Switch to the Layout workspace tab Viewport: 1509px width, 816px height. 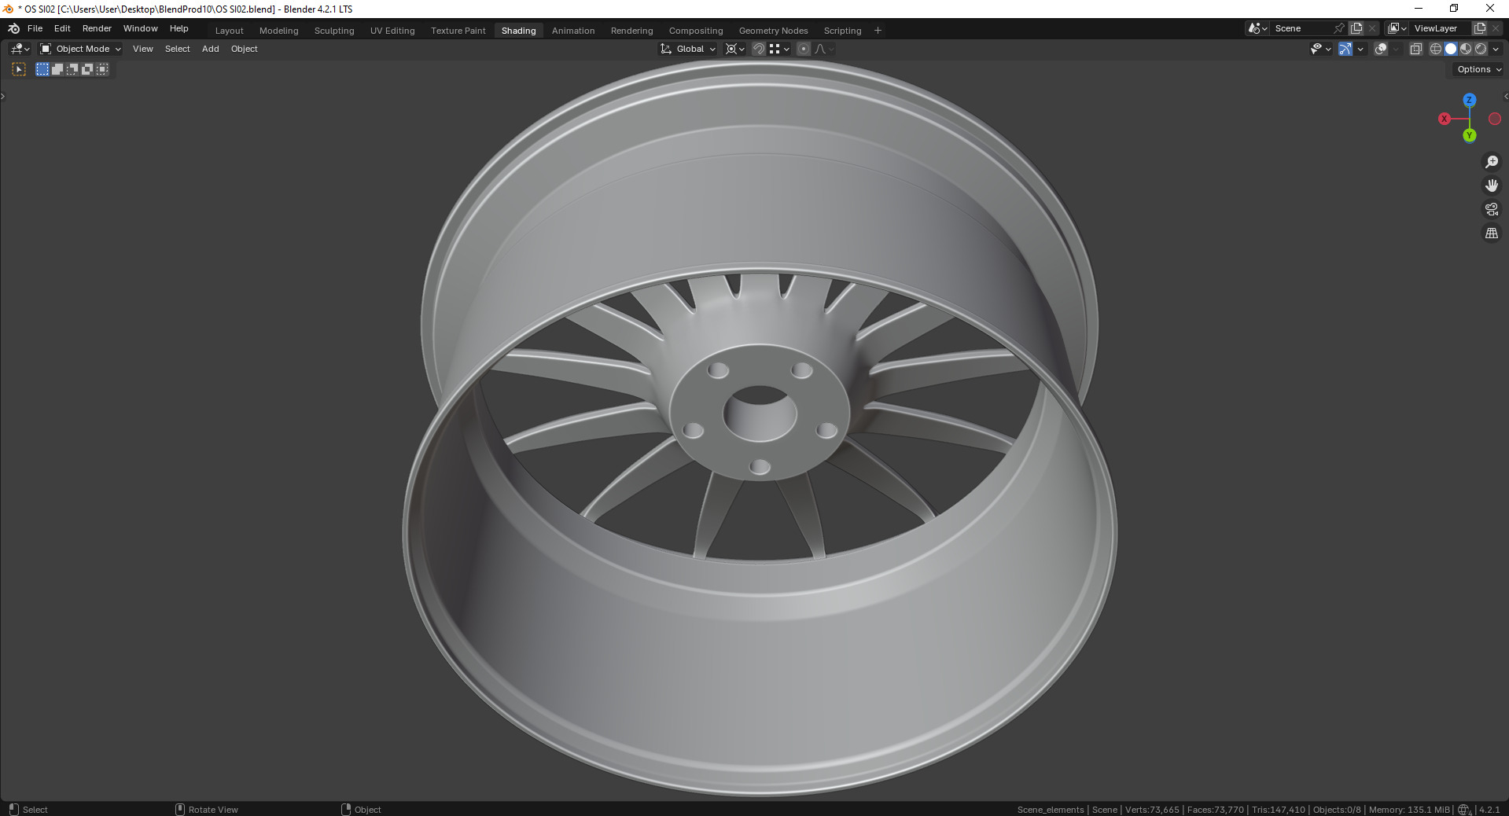coord(230,31)
